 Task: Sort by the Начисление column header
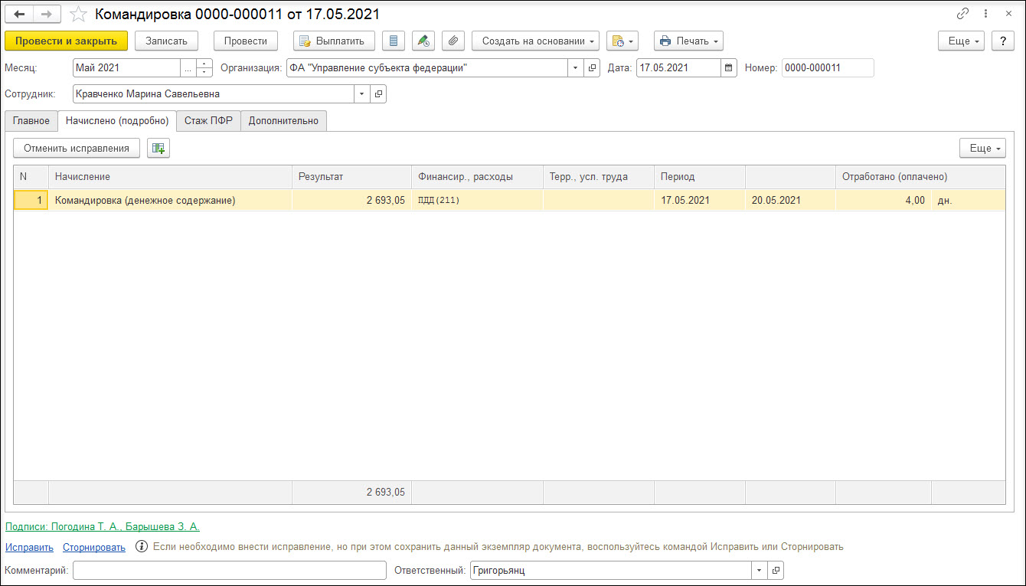[x=170, y=176]
